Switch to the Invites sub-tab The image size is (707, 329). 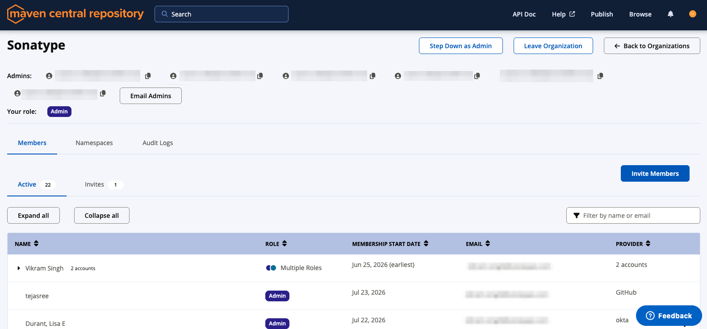(104, 184)
